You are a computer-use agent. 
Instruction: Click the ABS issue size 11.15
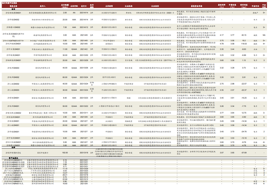[x=65, y=168]
